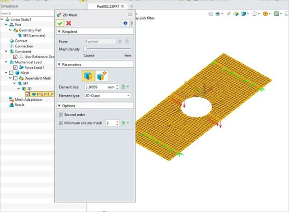Cancel 2D Mesh with red X
The width and height of the screenshot is (289, 212).
69,23
